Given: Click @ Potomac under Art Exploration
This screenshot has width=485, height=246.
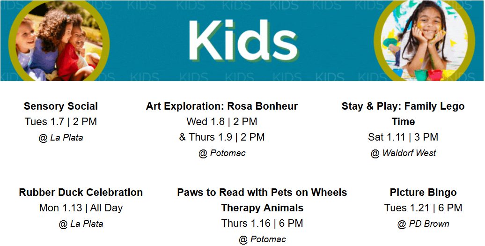Looking at the screenshot, I should 222,153.
